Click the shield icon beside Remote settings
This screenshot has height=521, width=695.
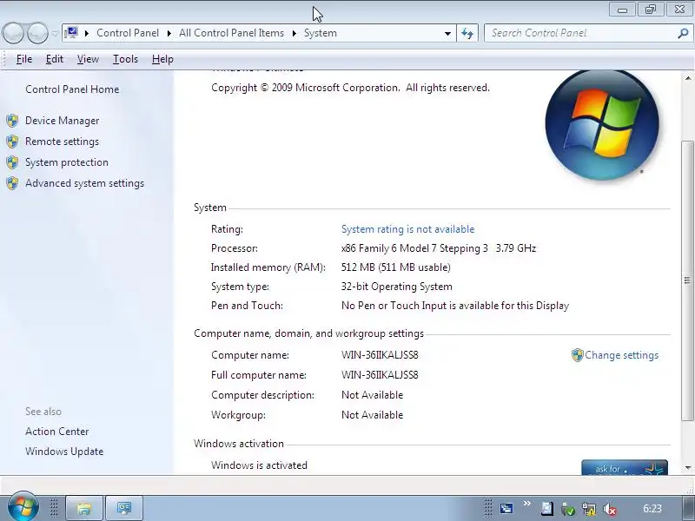pyautogui.click(x=12, y=142)
